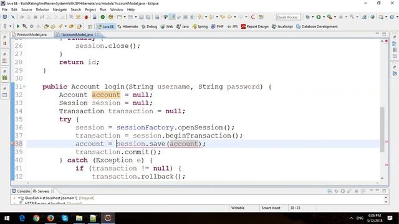Switch to the JavaScript perspective
The width and height of the screenshot is (399, 224).
(282, 26)
